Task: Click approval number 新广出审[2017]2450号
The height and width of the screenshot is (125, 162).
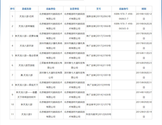Action: (98, 46)
